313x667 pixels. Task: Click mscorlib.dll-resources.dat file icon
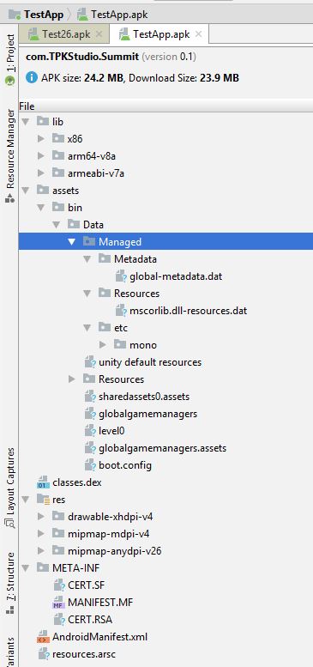[x=121, y=311]
